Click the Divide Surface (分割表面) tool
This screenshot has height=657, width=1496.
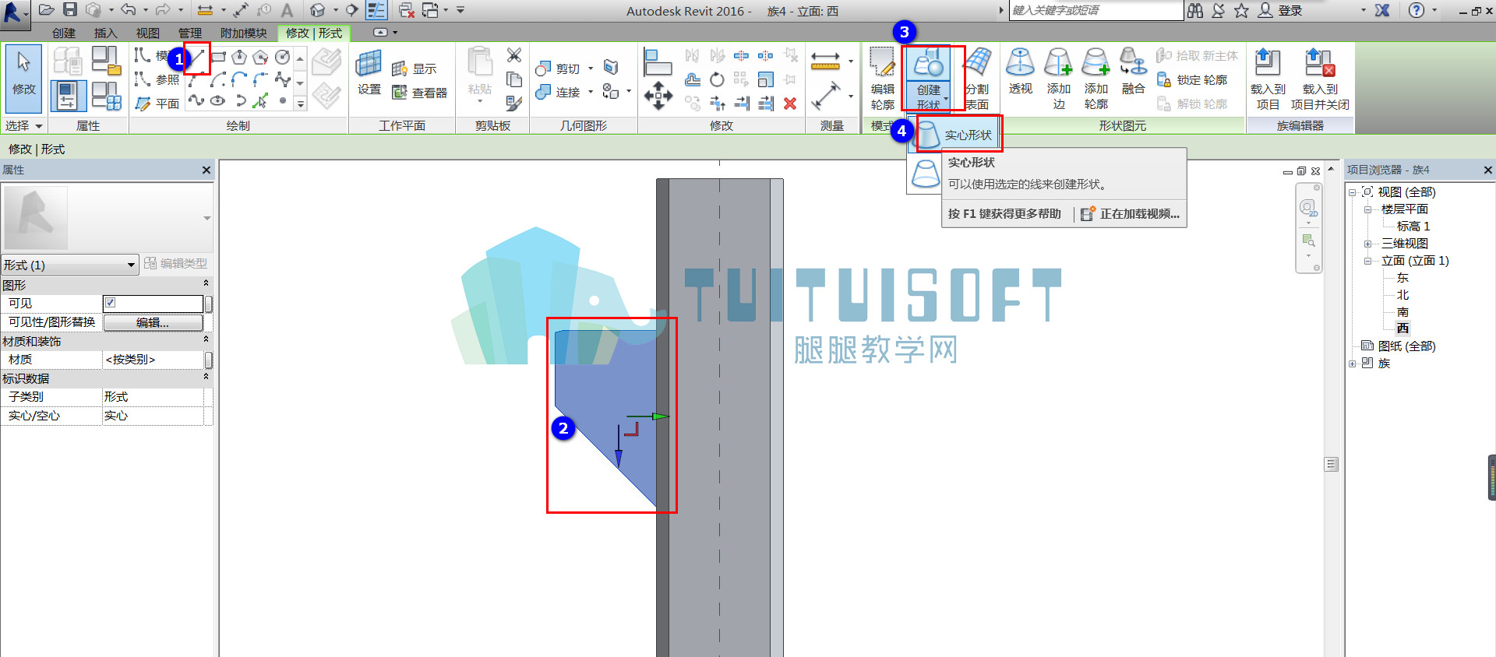click(x=976, y=78)
